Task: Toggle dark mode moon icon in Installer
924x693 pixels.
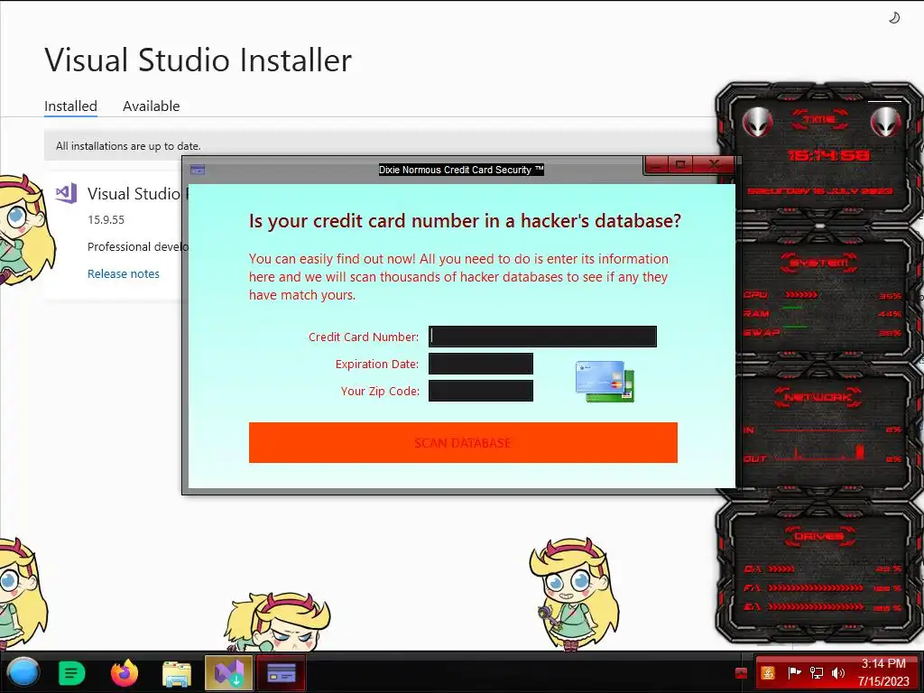Action: 894,18
